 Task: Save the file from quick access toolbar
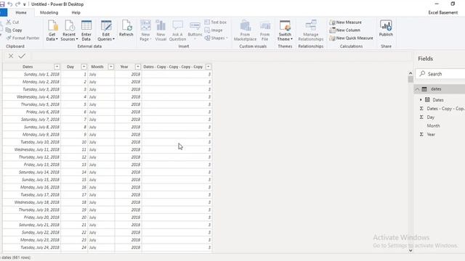point(2,4)
